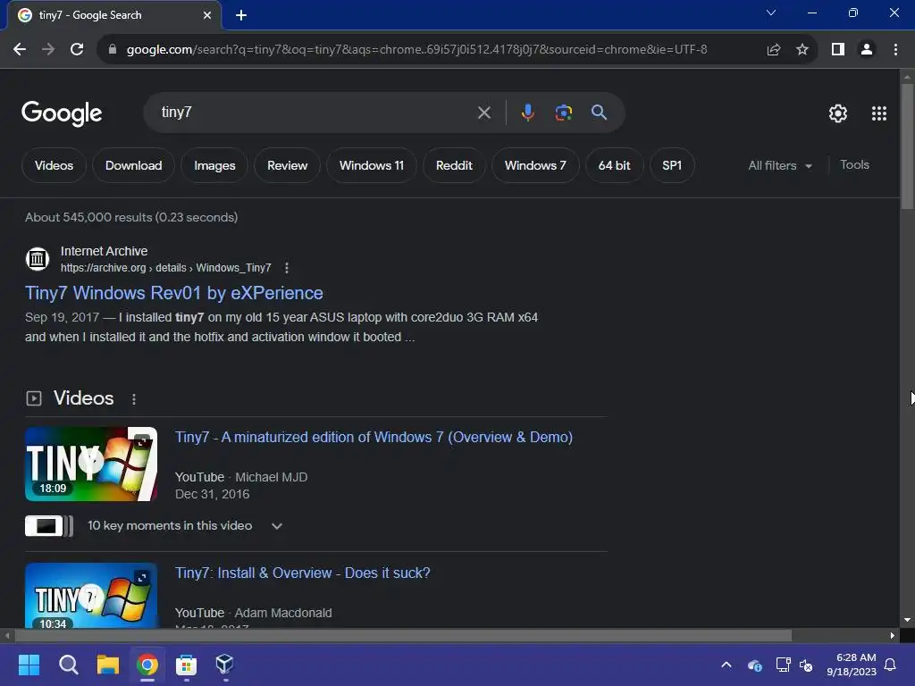
Task: Open VirtualBox from the taskbar
Action: click(225, 665)
